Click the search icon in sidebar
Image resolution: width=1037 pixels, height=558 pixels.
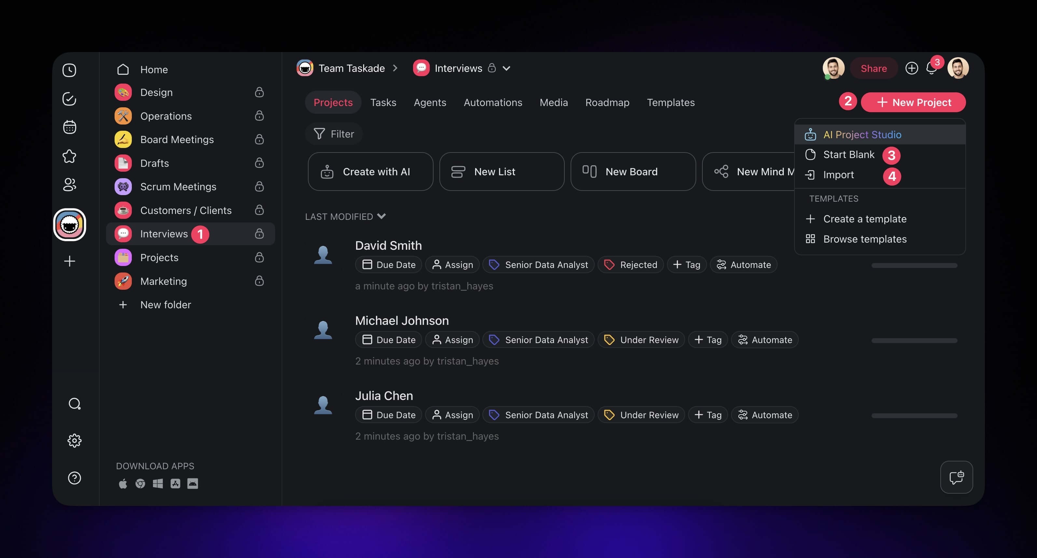pos(75,404)
